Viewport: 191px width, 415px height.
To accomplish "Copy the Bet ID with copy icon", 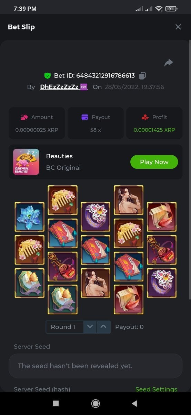I will 142,75.
